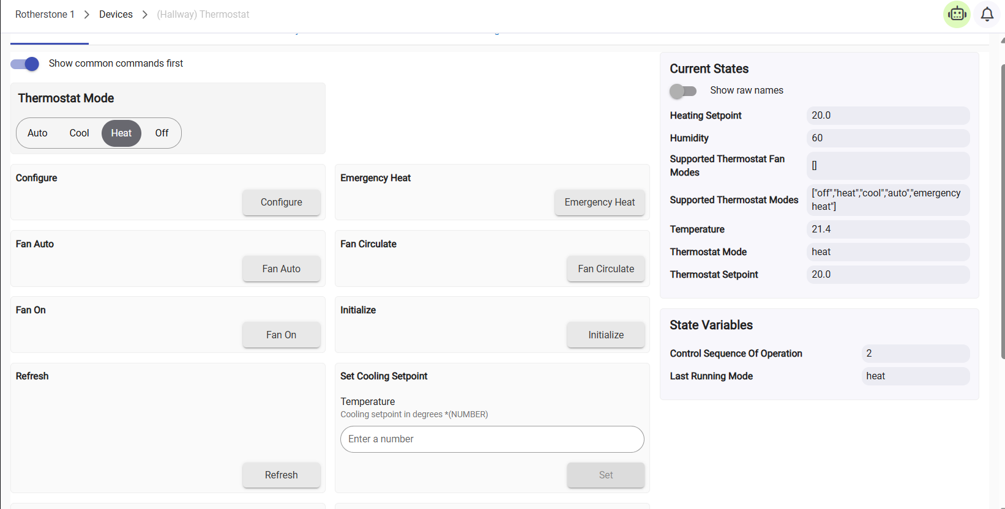Image resolution: width=1005 pixels, height=509 pixels.
Task: Open the robot assistant icon
Action: 957,14
